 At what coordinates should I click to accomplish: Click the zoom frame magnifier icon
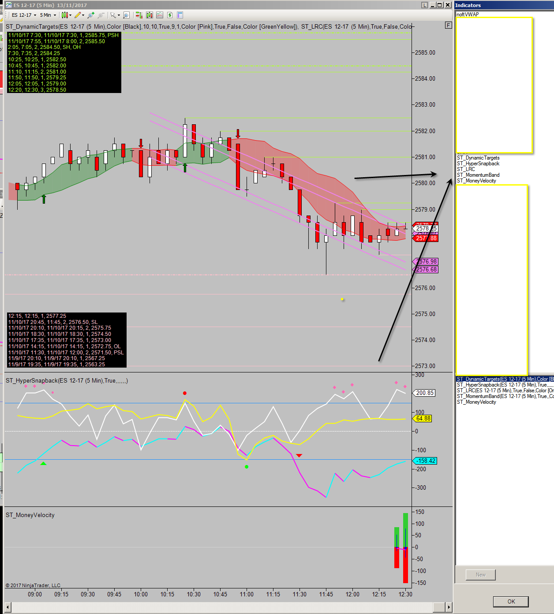coord(127,15)
